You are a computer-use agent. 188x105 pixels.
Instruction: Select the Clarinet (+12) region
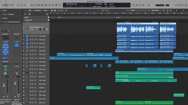point(93,88)
